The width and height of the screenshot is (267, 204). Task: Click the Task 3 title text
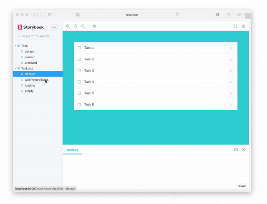pos(89,70)
